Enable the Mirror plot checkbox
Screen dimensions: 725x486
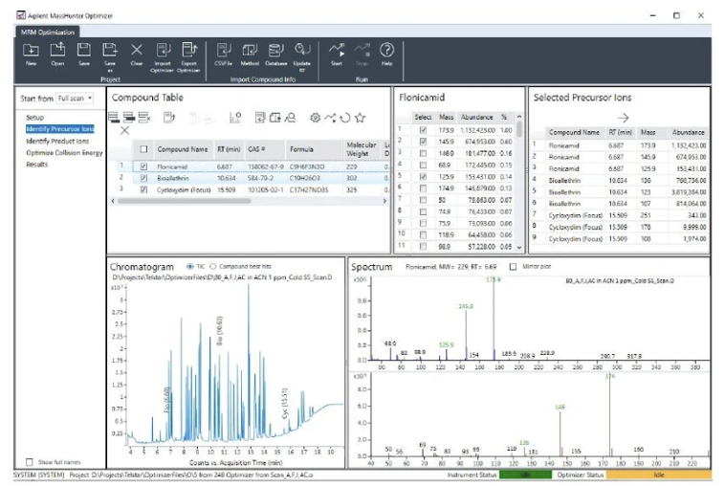click(513, 267)
